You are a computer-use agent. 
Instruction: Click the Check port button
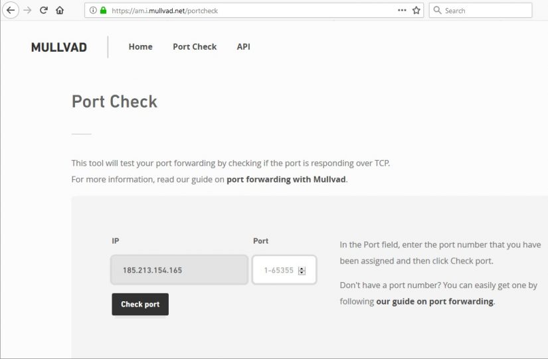point(140,304)
